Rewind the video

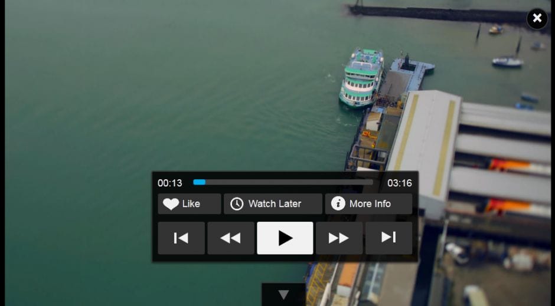(x=231, y=238)
